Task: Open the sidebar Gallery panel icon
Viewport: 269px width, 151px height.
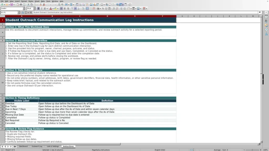Action: (x=266, y=25)
